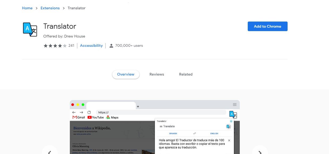Click the '700,000+ users' text

pyautogui.click(x=129, y=46)
